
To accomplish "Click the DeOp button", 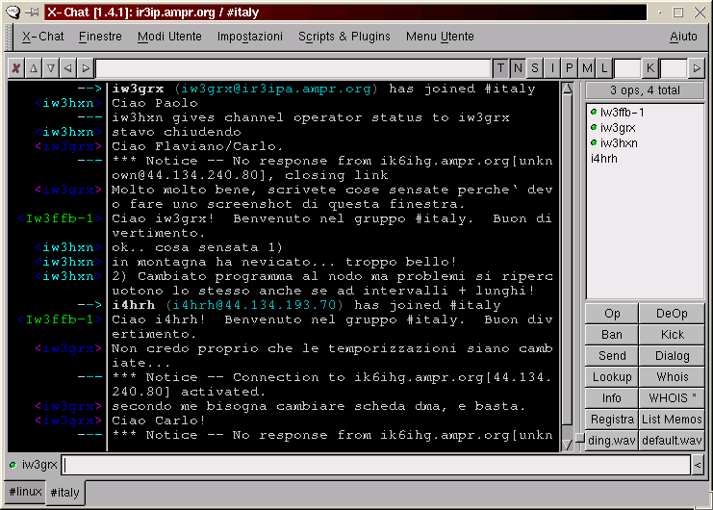I will (672, 314).
